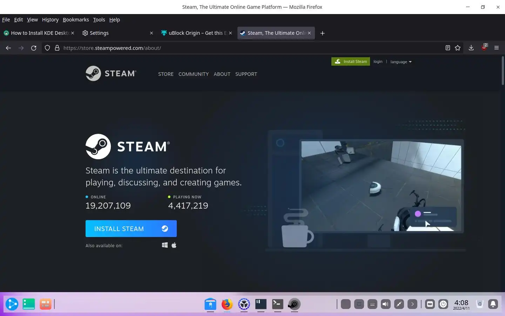Screen dimensions: 505x316
Task: Click the page vertical scrollbar thumb
Action: [x=503, y=71]
